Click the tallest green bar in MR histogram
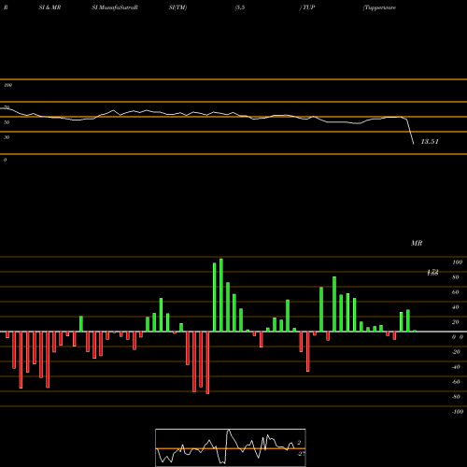Screen dimensions: 467x467 tap(221, 295)
